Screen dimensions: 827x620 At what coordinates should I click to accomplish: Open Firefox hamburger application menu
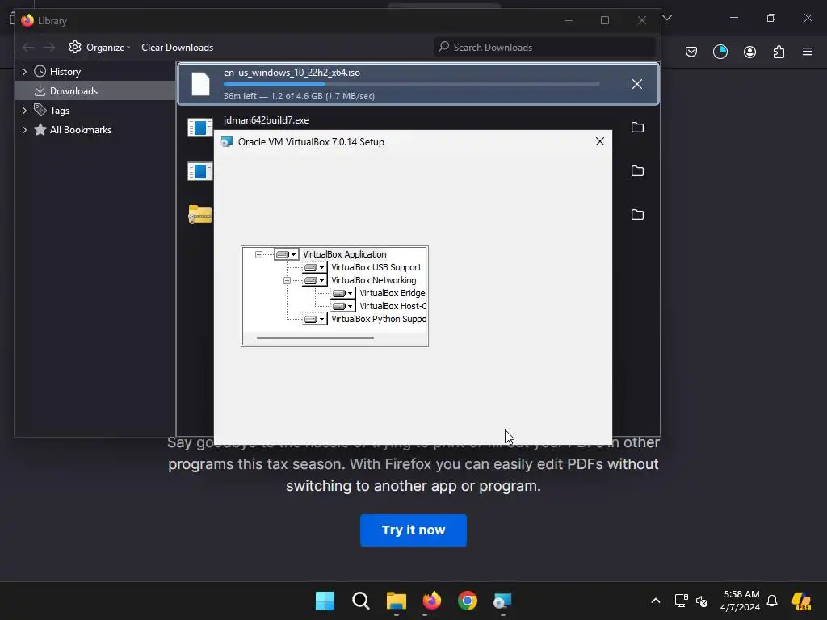point(808,52)
